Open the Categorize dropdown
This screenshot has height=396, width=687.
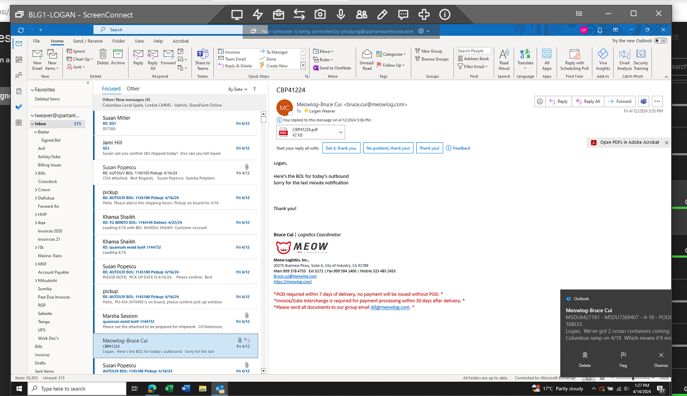pyautogui.click(x=391, y=54)
